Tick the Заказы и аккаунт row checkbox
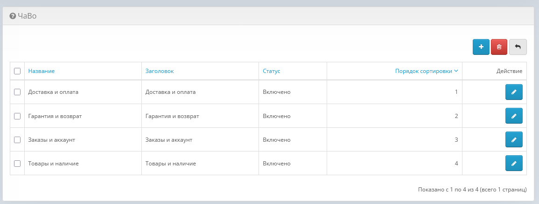 [x=17, y=139]
